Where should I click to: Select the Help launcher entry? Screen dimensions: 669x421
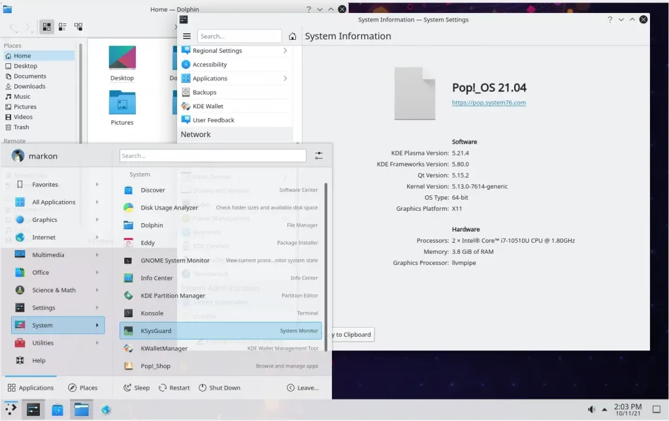pos(58,360)
